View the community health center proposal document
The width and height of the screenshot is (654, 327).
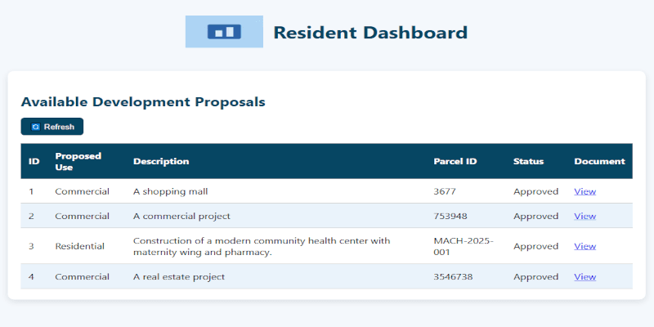point(585,246)
